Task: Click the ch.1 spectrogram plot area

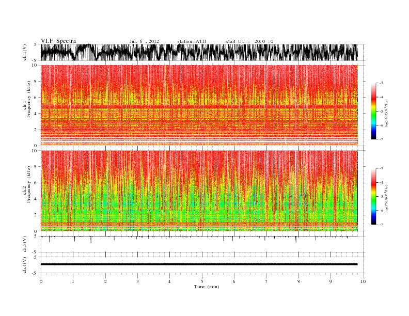Action: tap(199, 105)
